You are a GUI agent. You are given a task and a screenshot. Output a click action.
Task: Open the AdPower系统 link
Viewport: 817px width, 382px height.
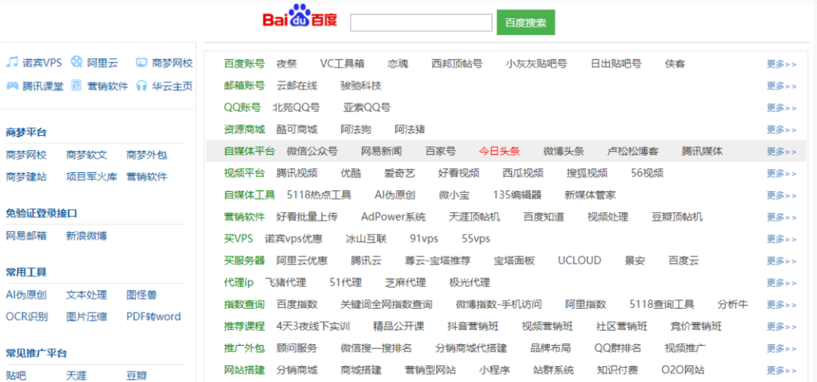[x=393, y=216]
